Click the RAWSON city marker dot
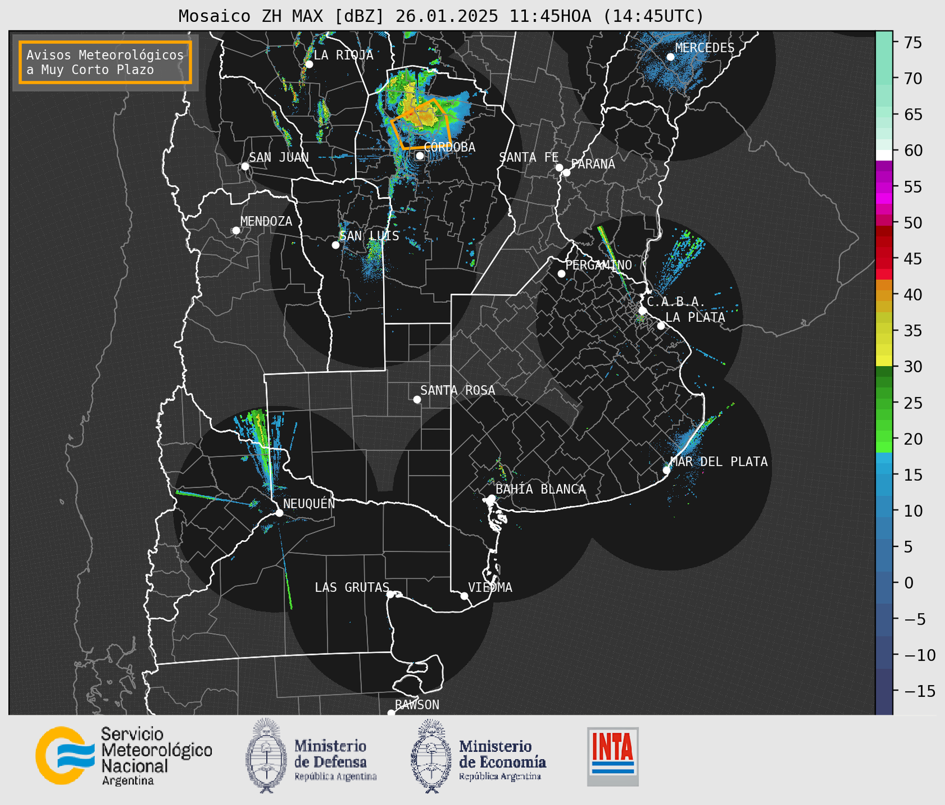 tap(391, 713)
